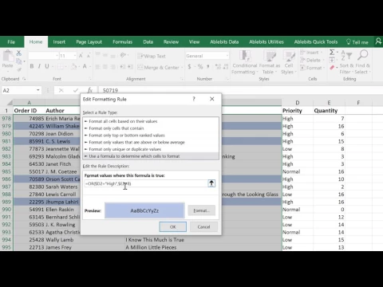The width and height of the screenshot is (383, 287).
Task: Open Conditional Formatting menu
Action: [245, 63]
